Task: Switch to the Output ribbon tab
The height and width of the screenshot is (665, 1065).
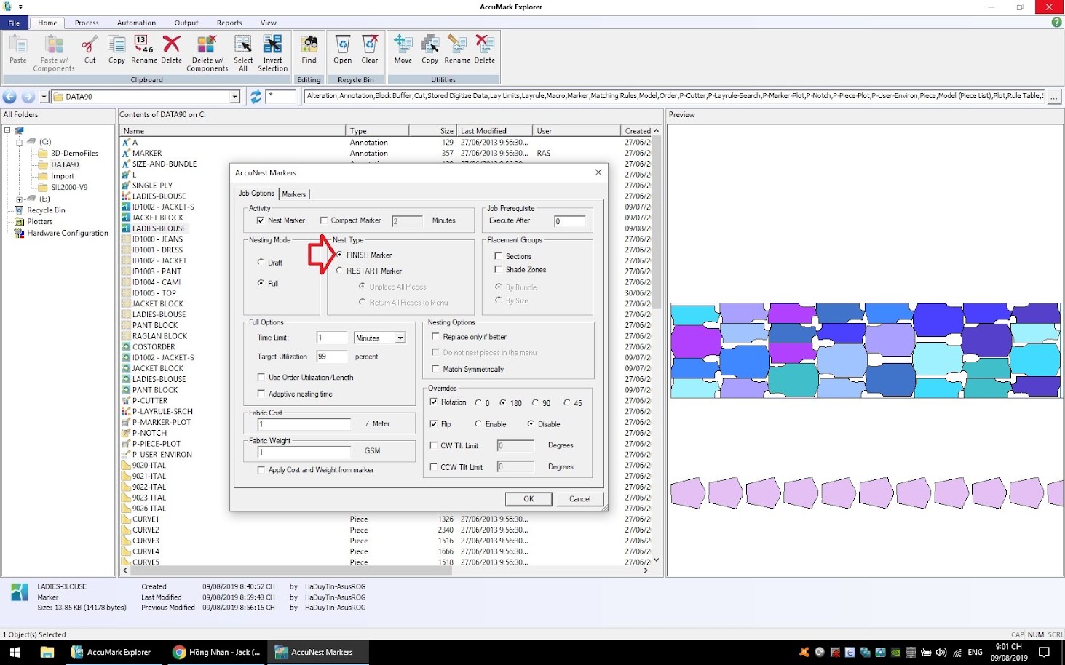Action: 186,23
